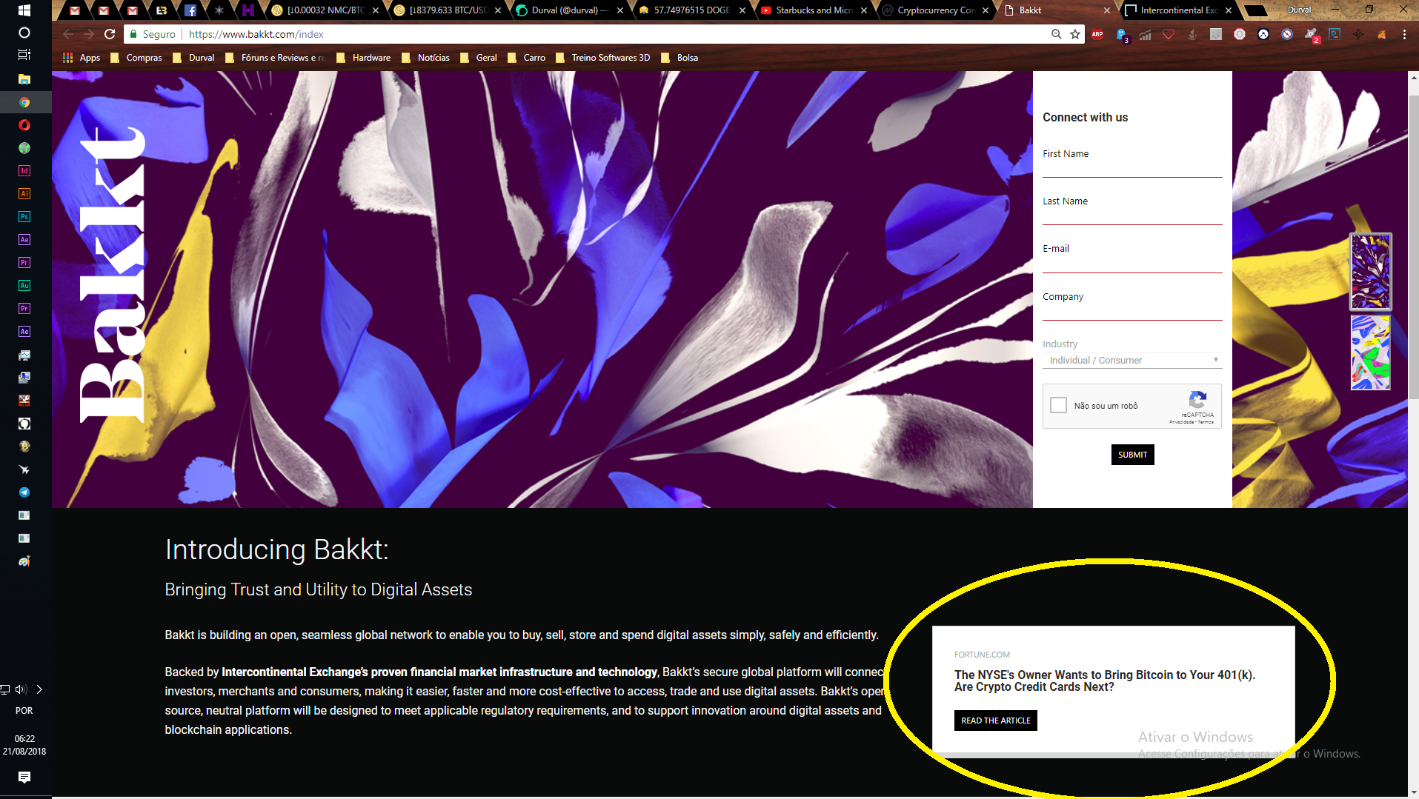Click the POR language indicator
Screen dimensions: 1419x799
24,711
